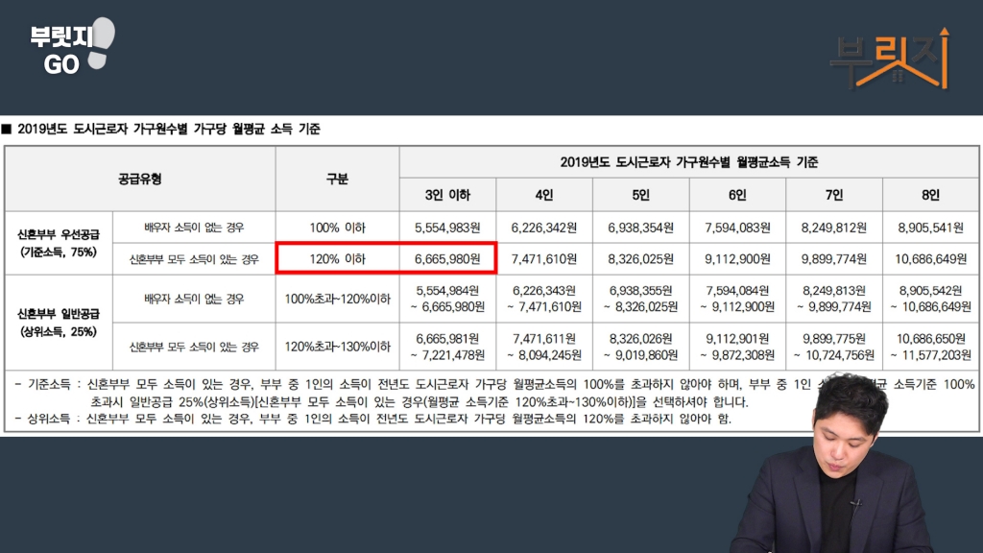Select the '신혼부부 일반공급 (상위소득, 25%)' row label
The width and height of the screenshot is (983, 553).
59,323
